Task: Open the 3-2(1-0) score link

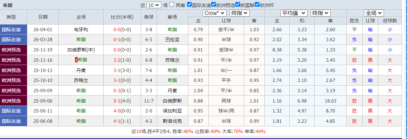Action: pos(122,60)
